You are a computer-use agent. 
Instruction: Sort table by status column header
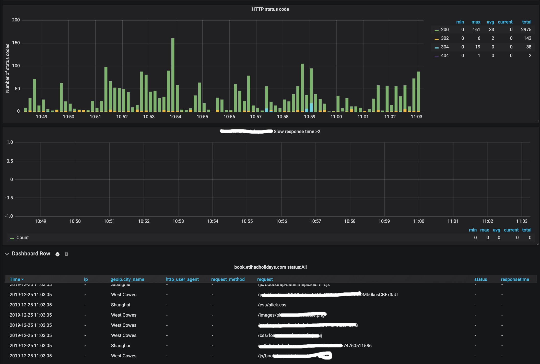(480, 279)
